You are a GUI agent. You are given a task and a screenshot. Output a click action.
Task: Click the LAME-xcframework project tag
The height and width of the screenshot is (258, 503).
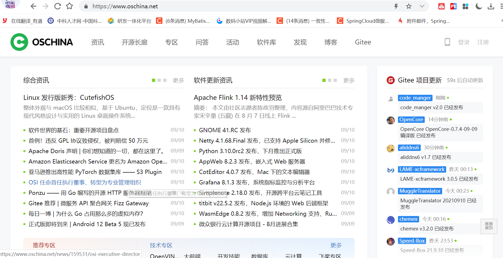[422, 169]
